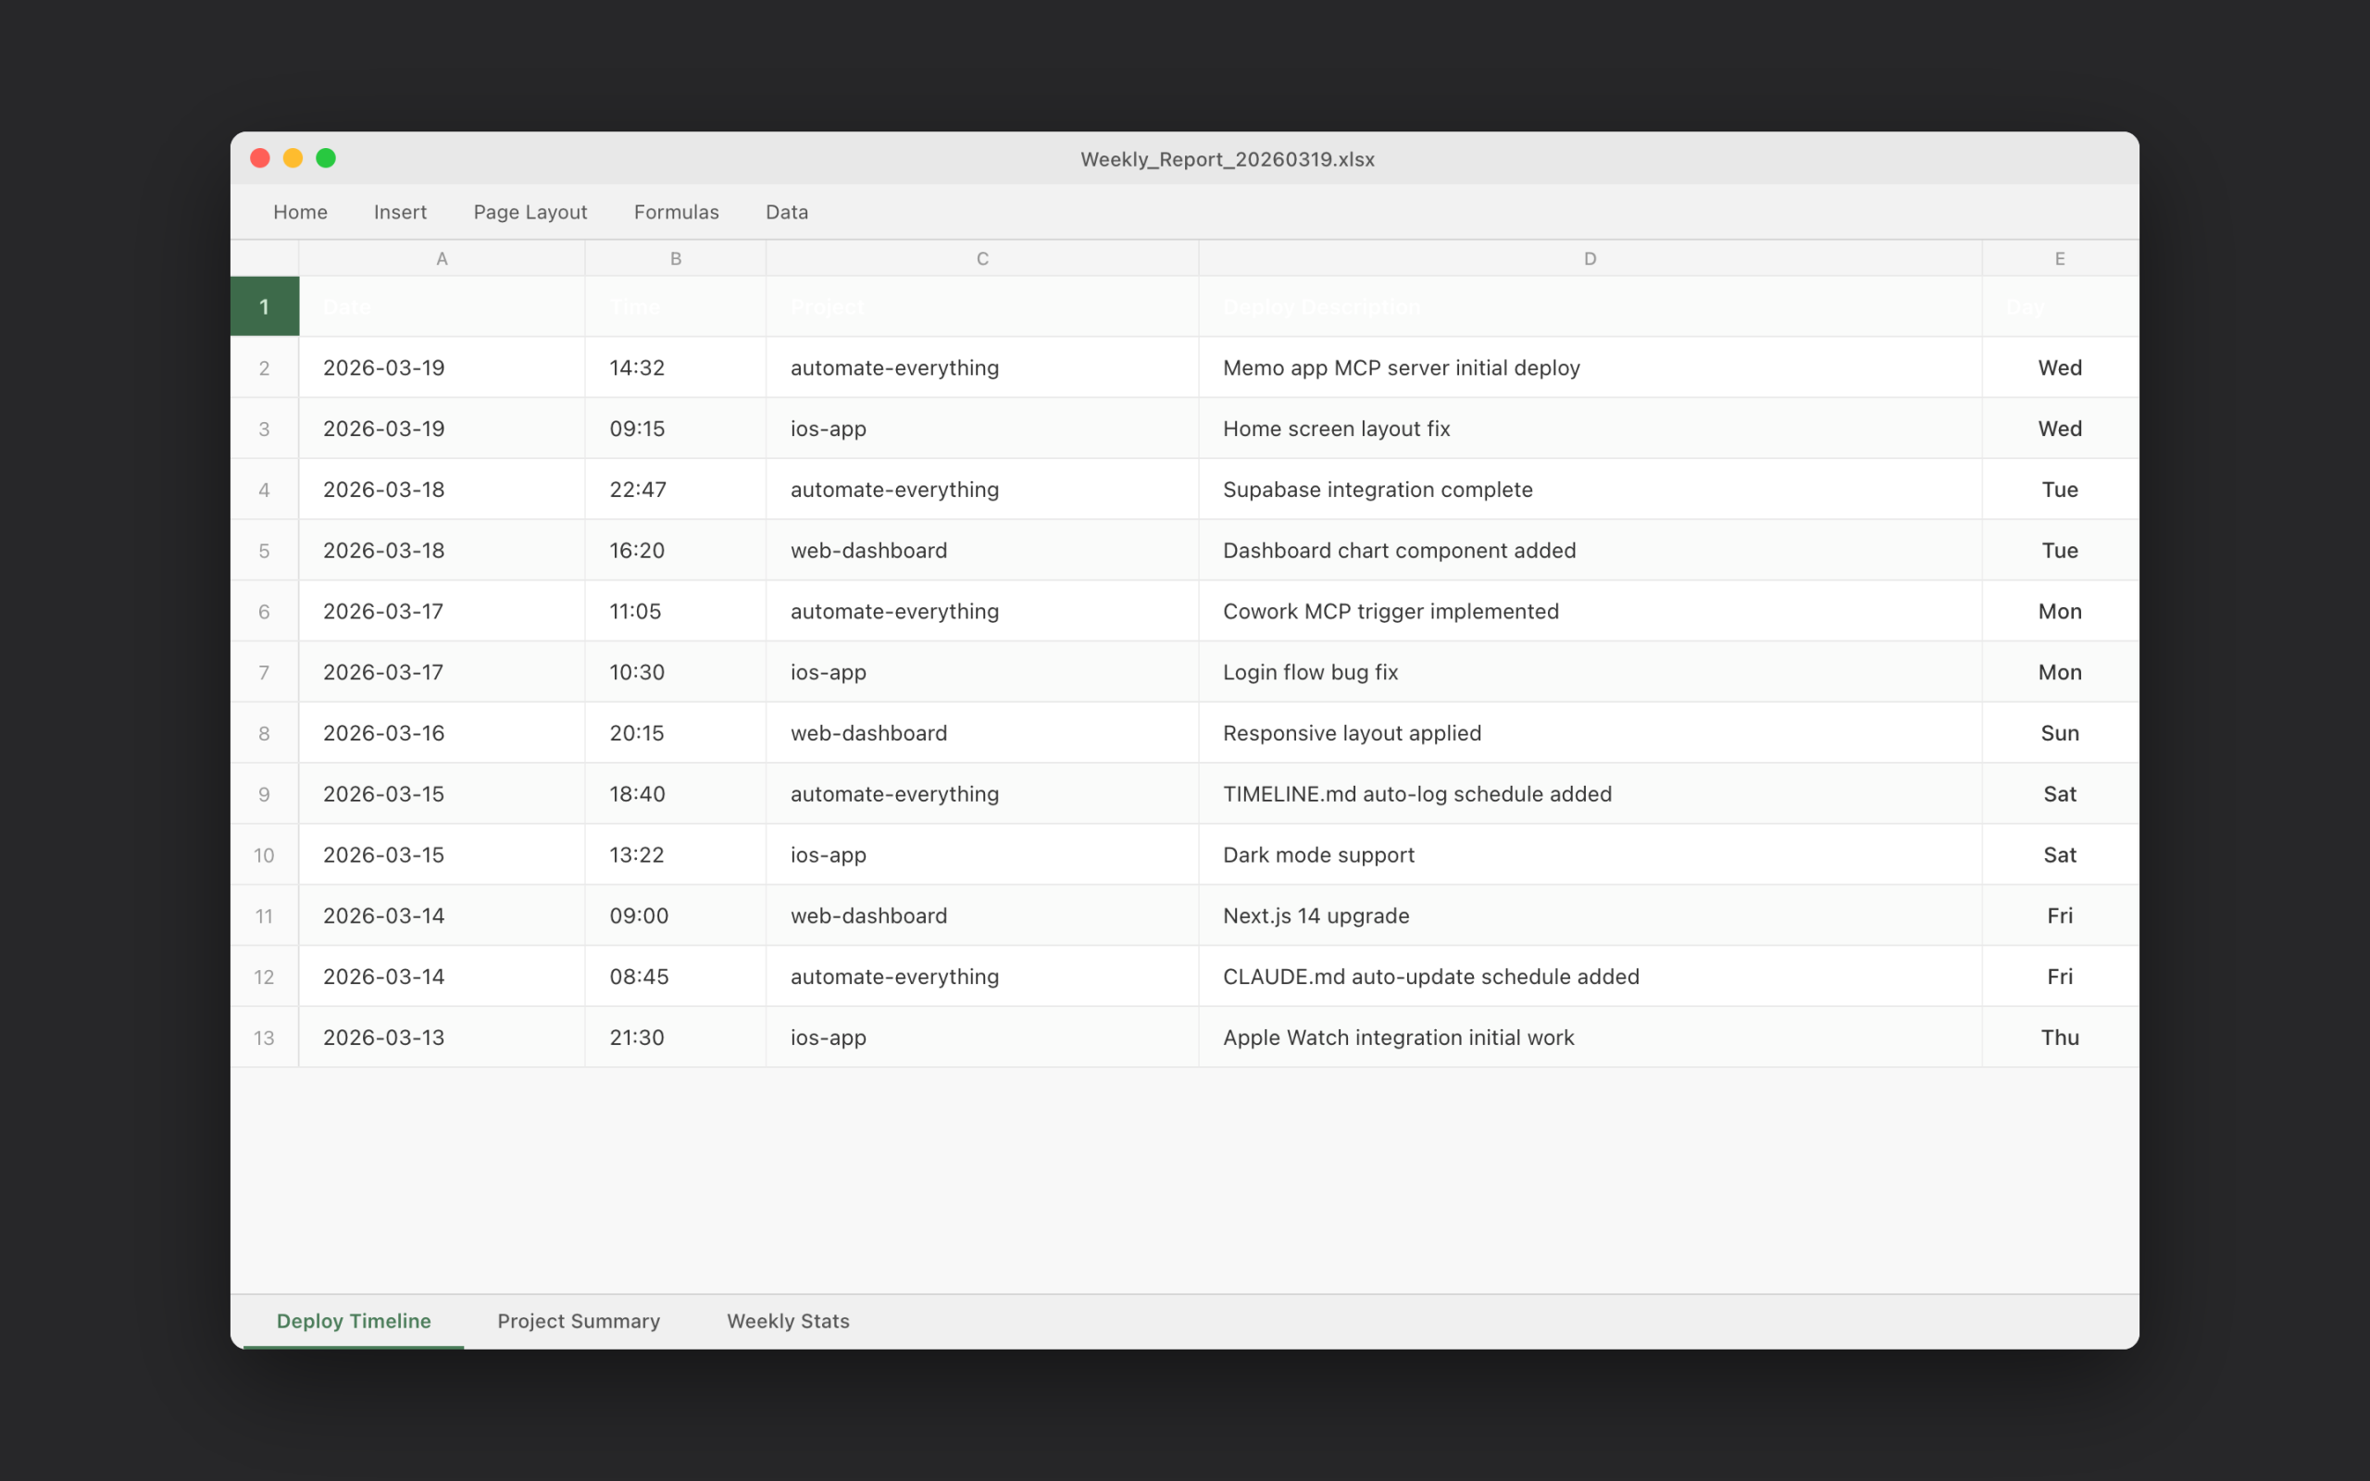Open the Project Summary sheet
Image resolution: width=2370 pixels, height=1481 pixels.
point(578,1320)
